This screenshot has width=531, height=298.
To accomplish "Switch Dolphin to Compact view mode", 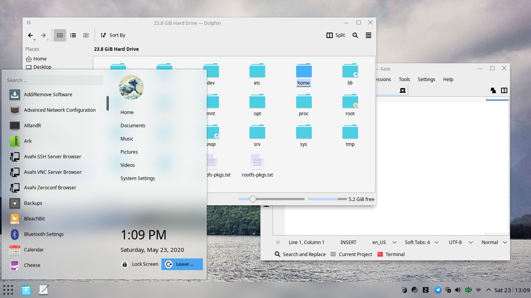I will pyautogui.click(x=73, y=35).
